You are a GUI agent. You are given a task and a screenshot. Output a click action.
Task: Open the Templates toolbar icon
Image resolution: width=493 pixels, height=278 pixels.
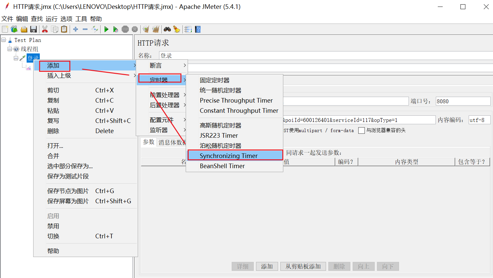(14, 29)
